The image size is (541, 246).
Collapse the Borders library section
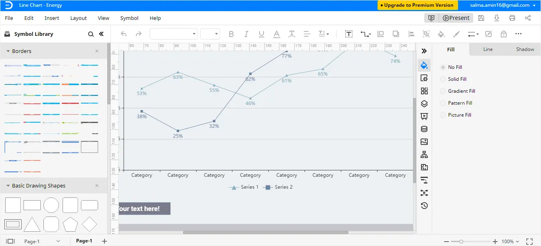pos(8,51)
